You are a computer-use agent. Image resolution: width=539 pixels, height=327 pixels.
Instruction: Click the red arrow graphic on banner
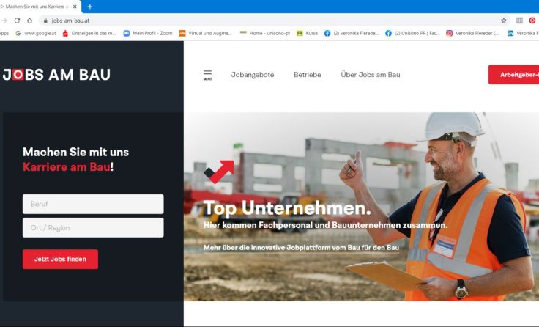219,171
